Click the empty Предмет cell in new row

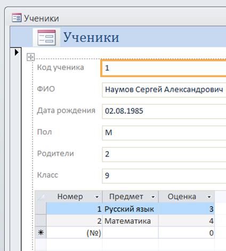pos(131,233)
